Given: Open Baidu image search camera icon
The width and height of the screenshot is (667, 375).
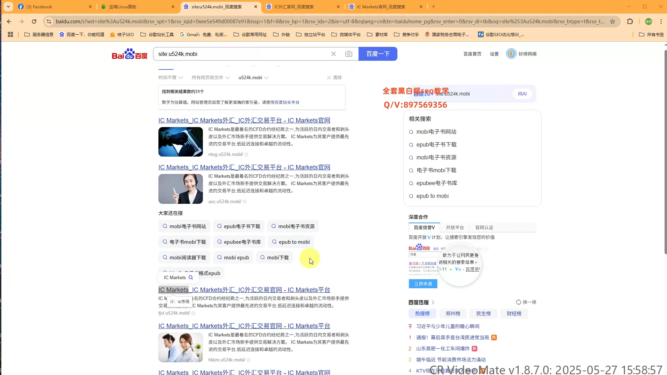Looking at the screenshot, I should [x=349, y=54].
